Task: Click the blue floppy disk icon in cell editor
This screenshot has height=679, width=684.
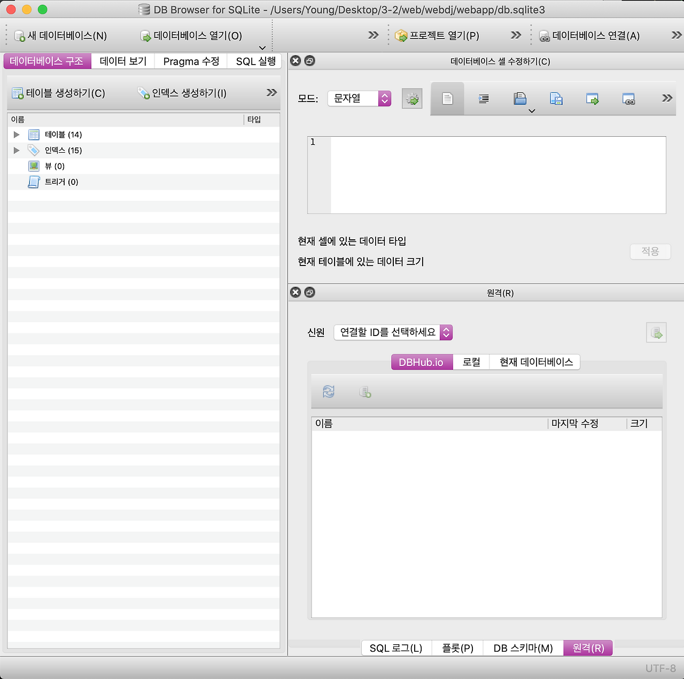Action: click(520, 99)
